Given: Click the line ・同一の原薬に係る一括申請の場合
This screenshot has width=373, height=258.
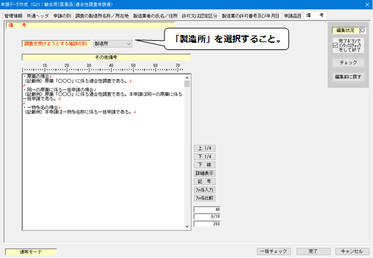Looking at the screenshot, I should [59, 90].
